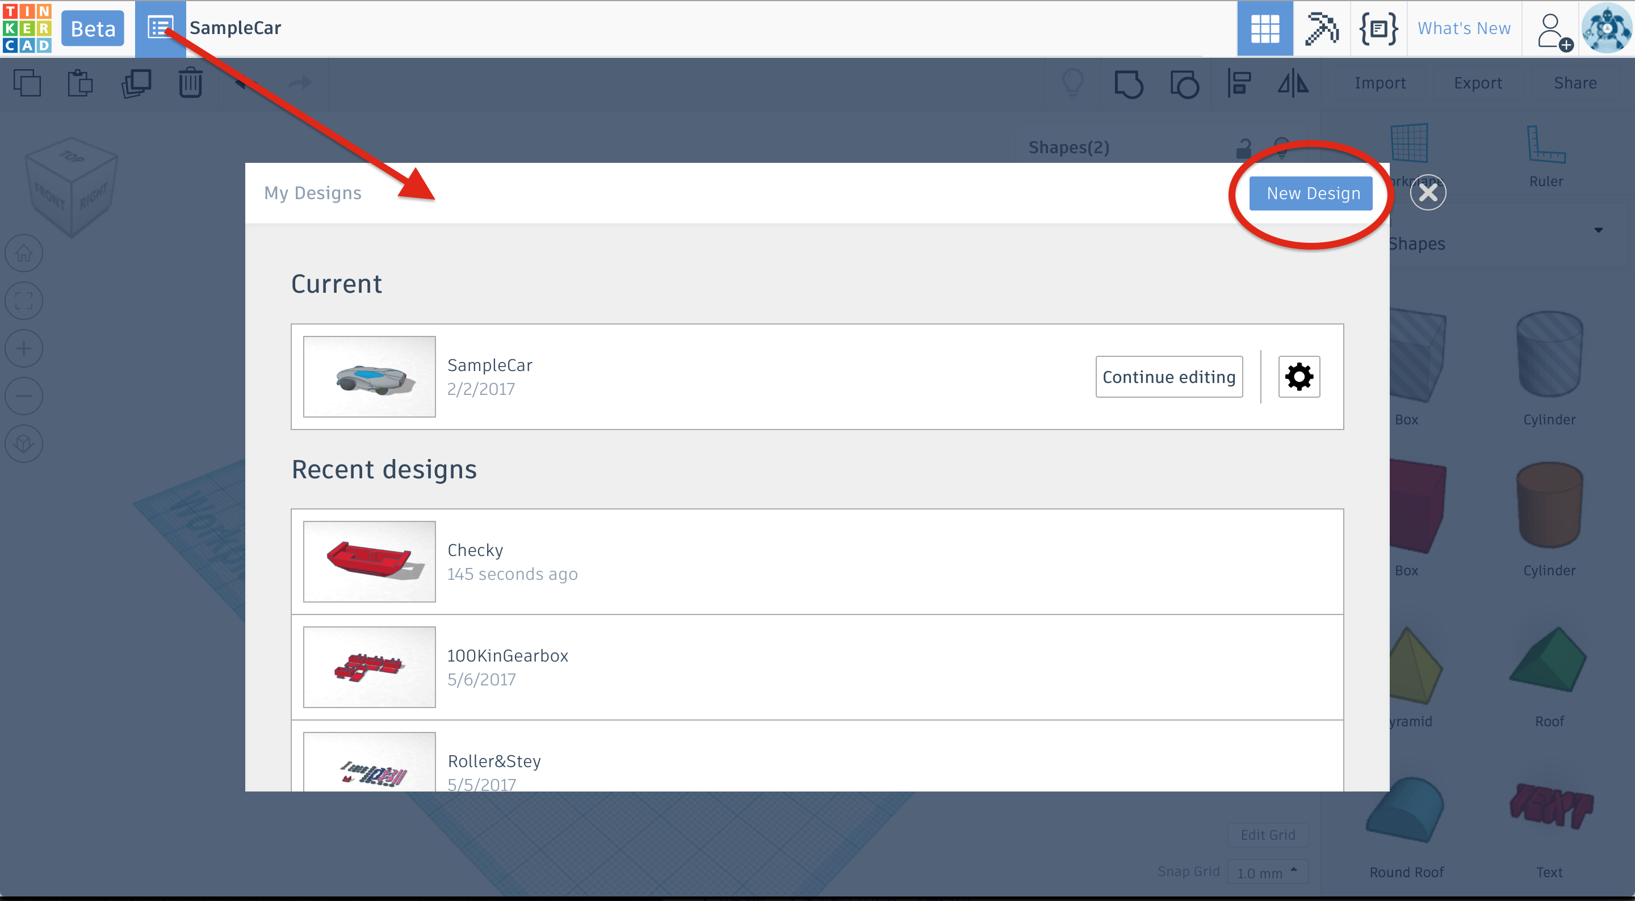
Task: Click the Export menu item
Action: click(1478, 83)
